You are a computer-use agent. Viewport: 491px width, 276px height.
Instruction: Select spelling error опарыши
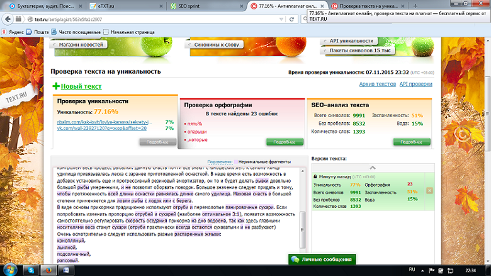pos(197,132)
